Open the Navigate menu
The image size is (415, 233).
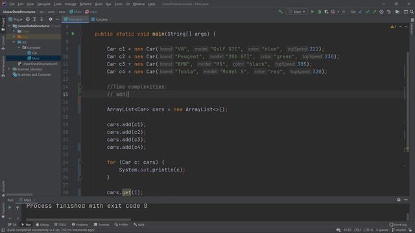tap(43, 4)
